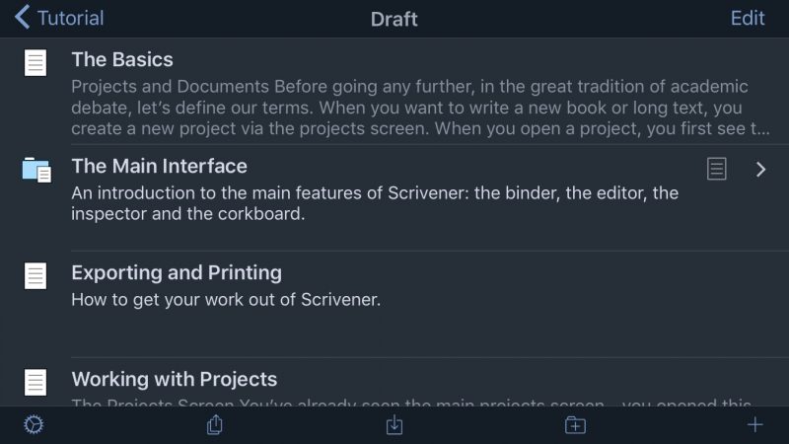This screenshot has height=444, width=789.
Task: Tap The Main Interface folder icon
Action: tap(36, 170)
